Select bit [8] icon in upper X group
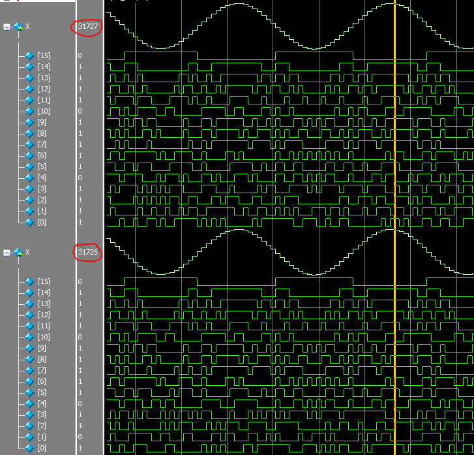Screen dimensions: 474x455 (29, 133)
